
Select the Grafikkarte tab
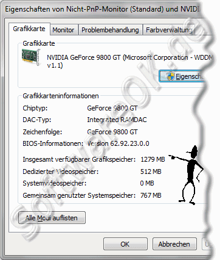pos(29,29)
